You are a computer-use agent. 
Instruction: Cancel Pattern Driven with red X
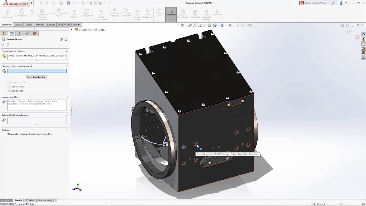point(8,44)
